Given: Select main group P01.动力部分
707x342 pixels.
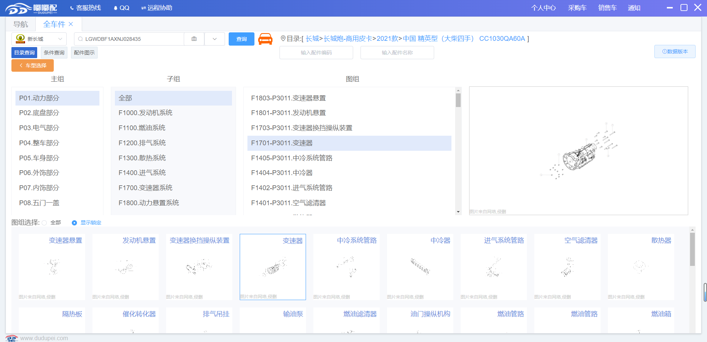Looking at the screenshot, I should coord(57,98).
